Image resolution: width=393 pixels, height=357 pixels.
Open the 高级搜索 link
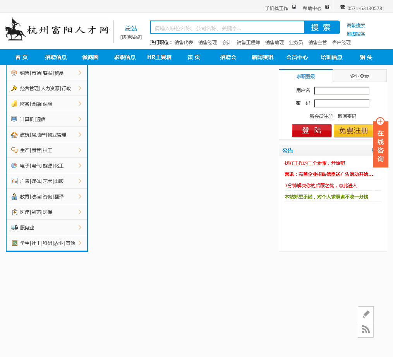click(356, 25)
